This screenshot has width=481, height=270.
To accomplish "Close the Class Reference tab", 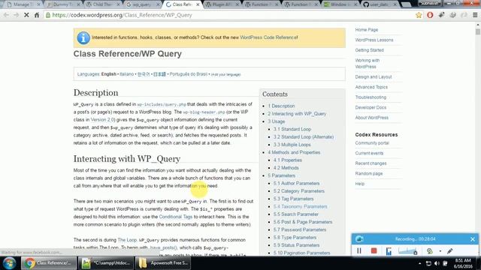I will pyautogui.click(x=198, y=4).
